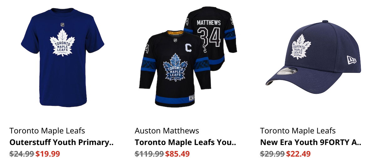Click the front of the black Matthews jersey
The height and width of the screenshot is (166, 376).
point(175,68)
